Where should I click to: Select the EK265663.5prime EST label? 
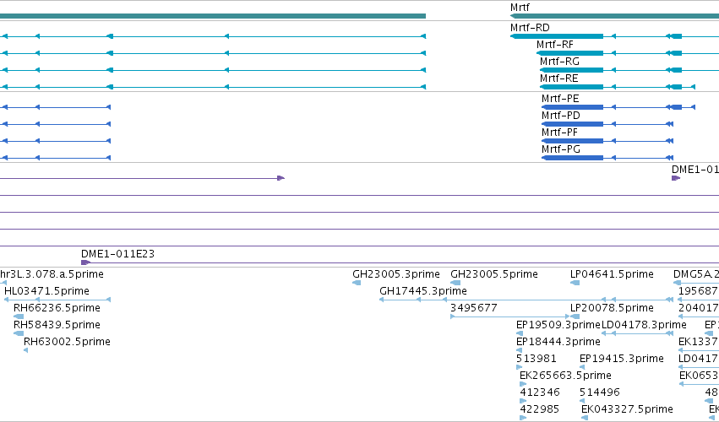(565, 376)
